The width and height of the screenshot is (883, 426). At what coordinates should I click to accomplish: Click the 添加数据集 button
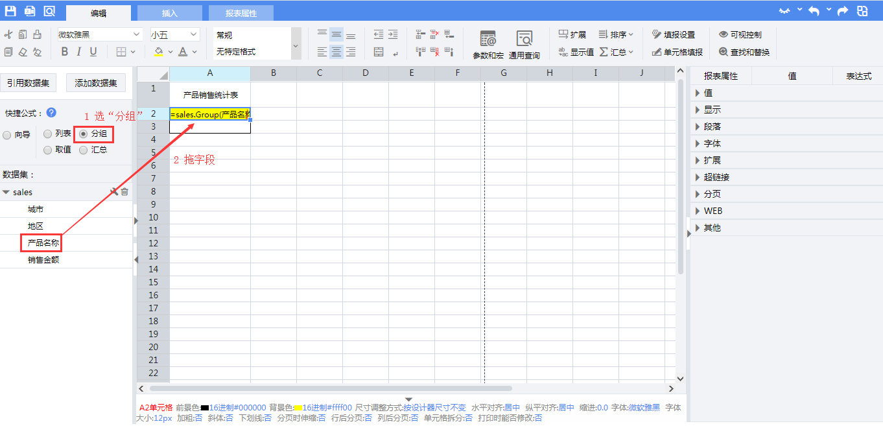coord(96,82)
